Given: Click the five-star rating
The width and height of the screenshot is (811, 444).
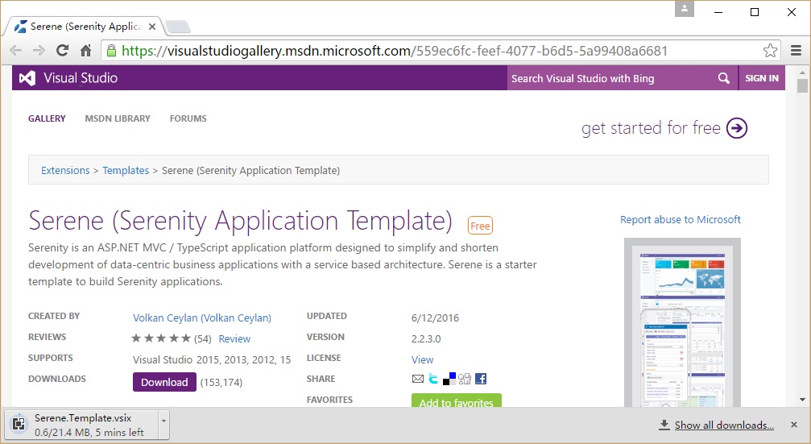Looking at the screenshot, I should click(x=161, y=338).
